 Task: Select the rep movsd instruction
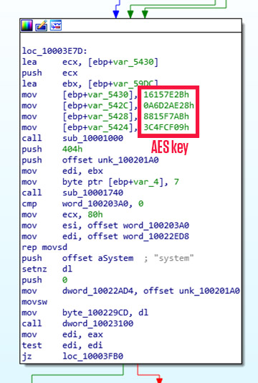coord(44,247)
